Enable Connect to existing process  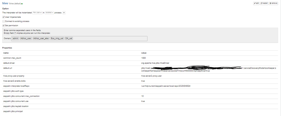3,21
